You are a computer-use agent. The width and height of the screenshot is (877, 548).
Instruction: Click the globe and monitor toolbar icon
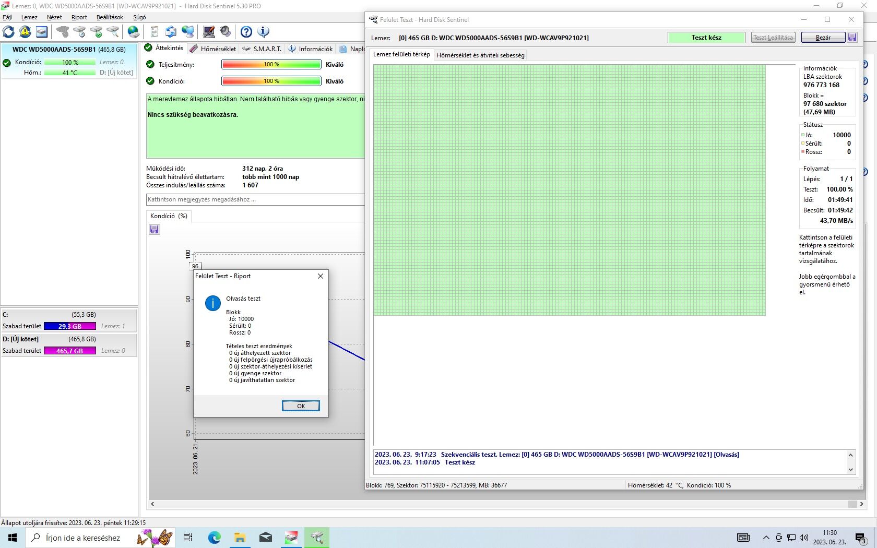click(x=187, y=32)
